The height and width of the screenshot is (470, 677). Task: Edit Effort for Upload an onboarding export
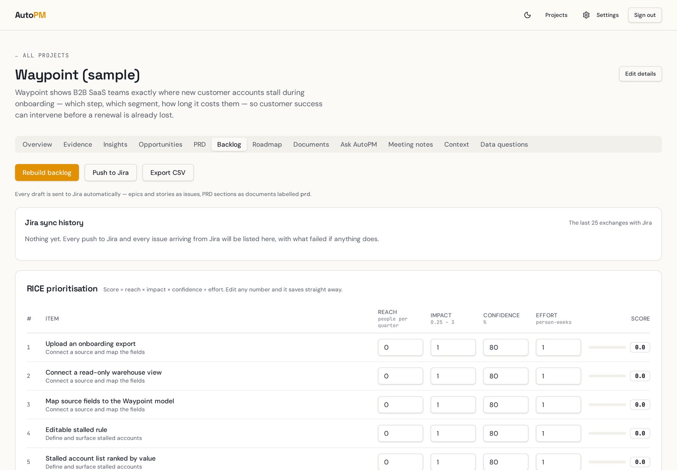click(558, 347)
